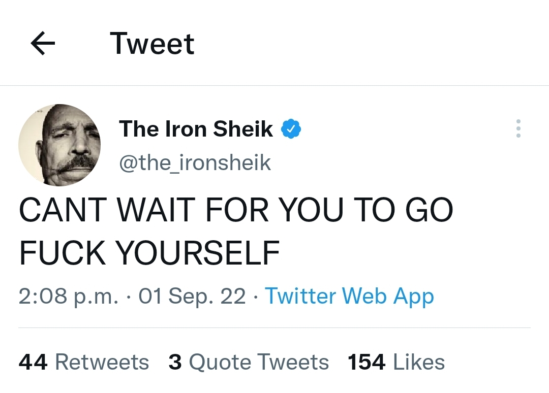Image resolution: width=549 pixels, height=393 pixels.
Task: Show the 154 Likes list
Action: pyautogui.click(x=396, y=362)
